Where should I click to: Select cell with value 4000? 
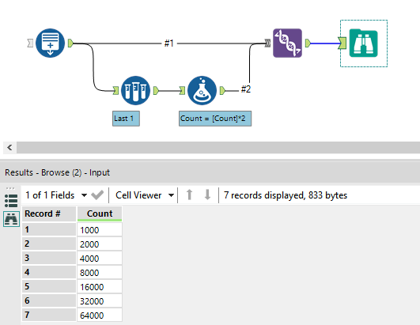tap(100, 258)
